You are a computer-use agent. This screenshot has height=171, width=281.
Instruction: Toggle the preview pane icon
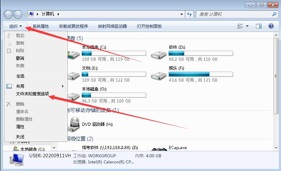258,26
